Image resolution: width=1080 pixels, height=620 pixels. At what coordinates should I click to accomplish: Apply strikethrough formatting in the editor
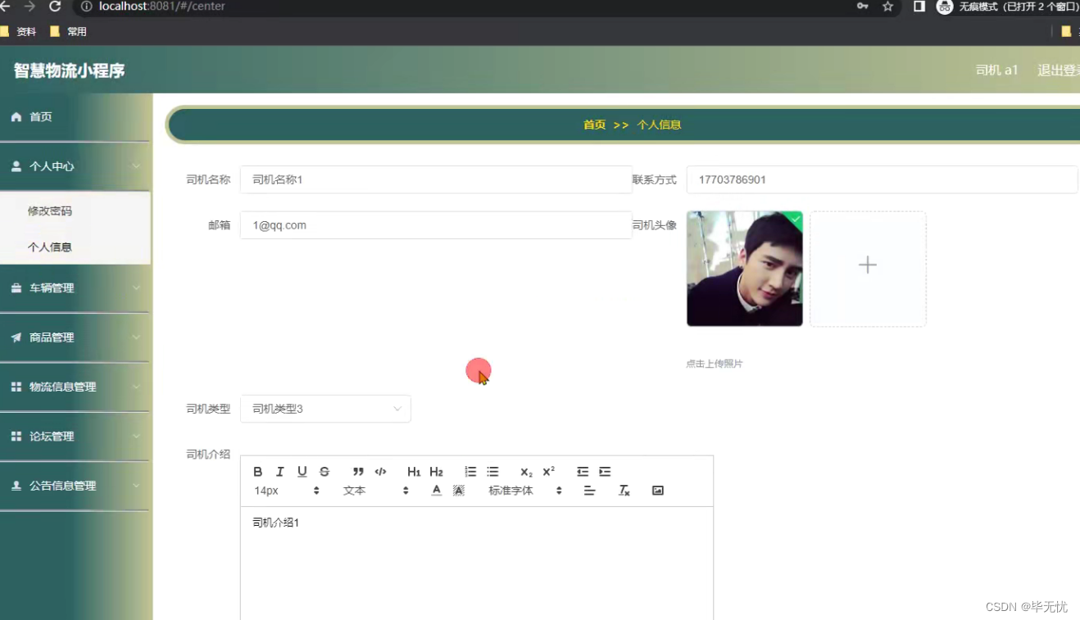pos(324,471)
